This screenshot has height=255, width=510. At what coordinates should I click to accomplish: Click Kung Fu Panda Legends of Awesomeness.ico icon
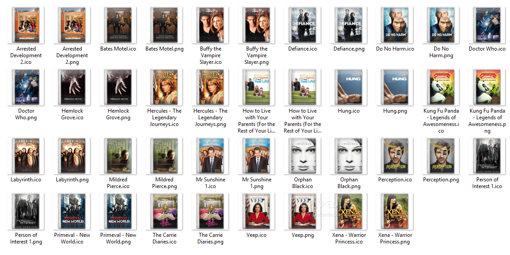[x=441, y=87]
